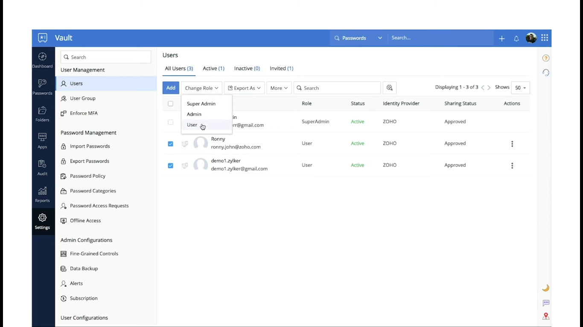Open the More dropdown
Screen dimensions: 583x327
[x=279, y=88]
